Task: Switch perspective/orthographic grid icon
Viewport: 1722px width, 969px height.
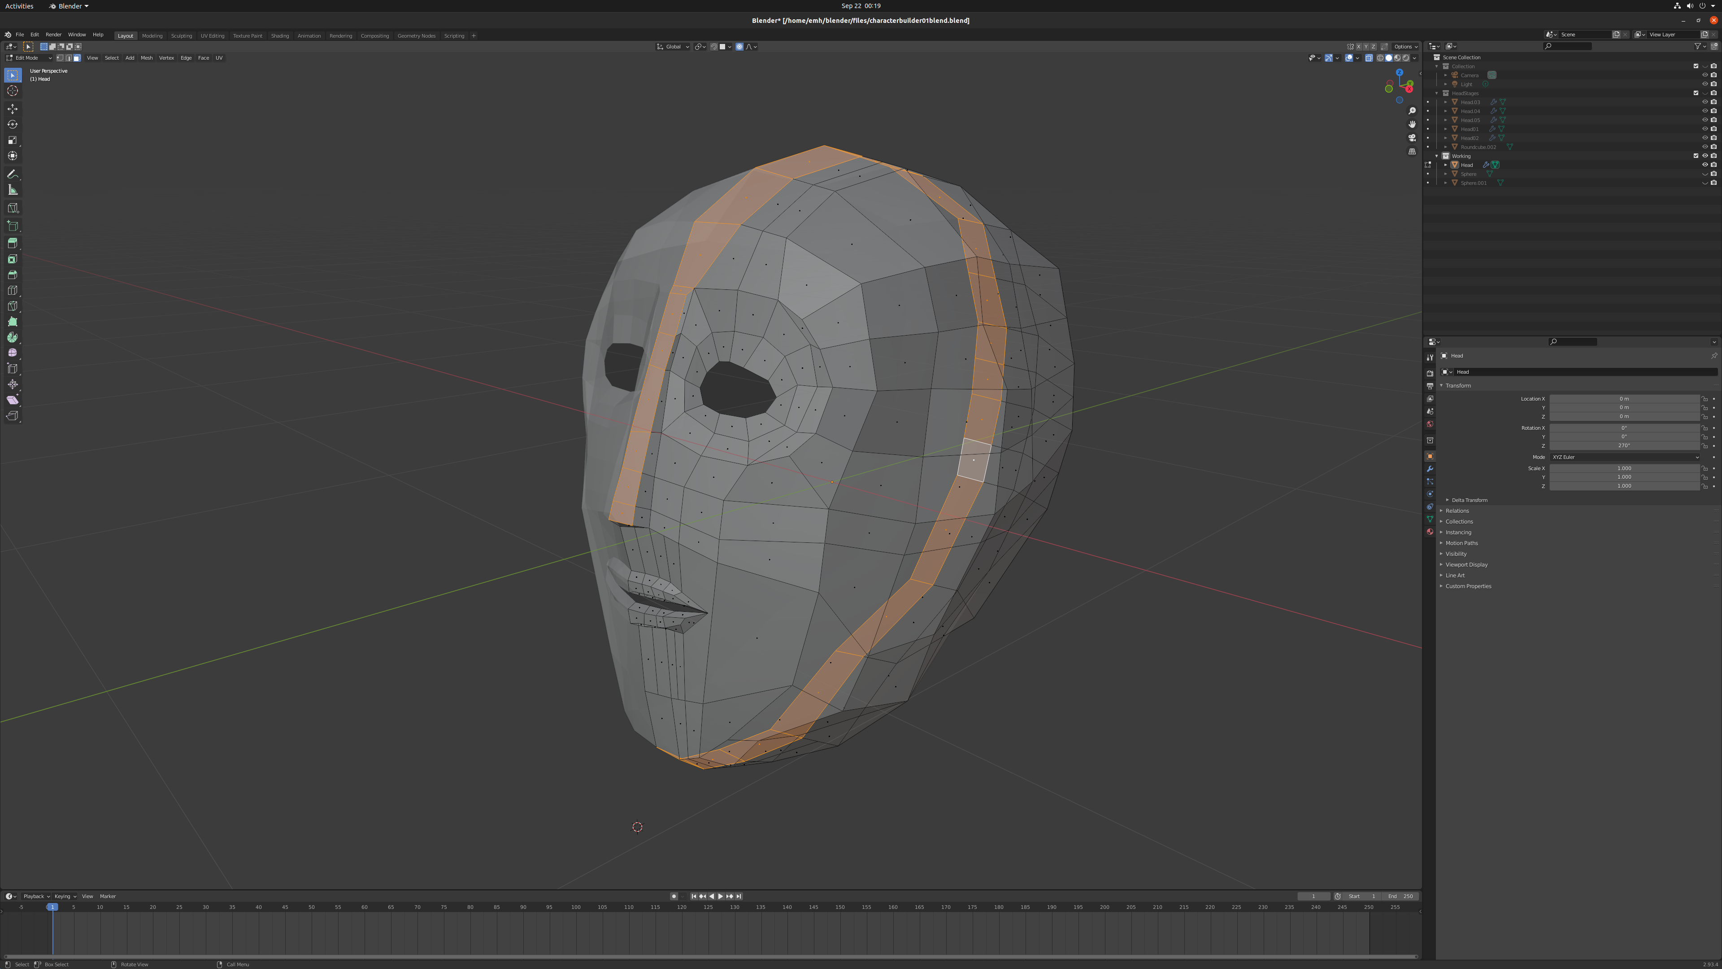Action: 1412,152
